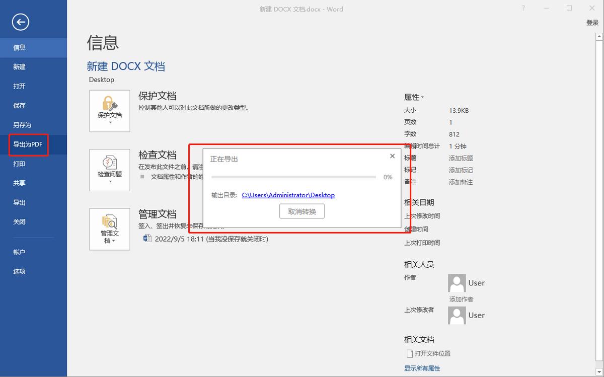This screenshot has width=604, height=377.
Task: Close the 正在导出 export dialog
Action: click(392, 156)
